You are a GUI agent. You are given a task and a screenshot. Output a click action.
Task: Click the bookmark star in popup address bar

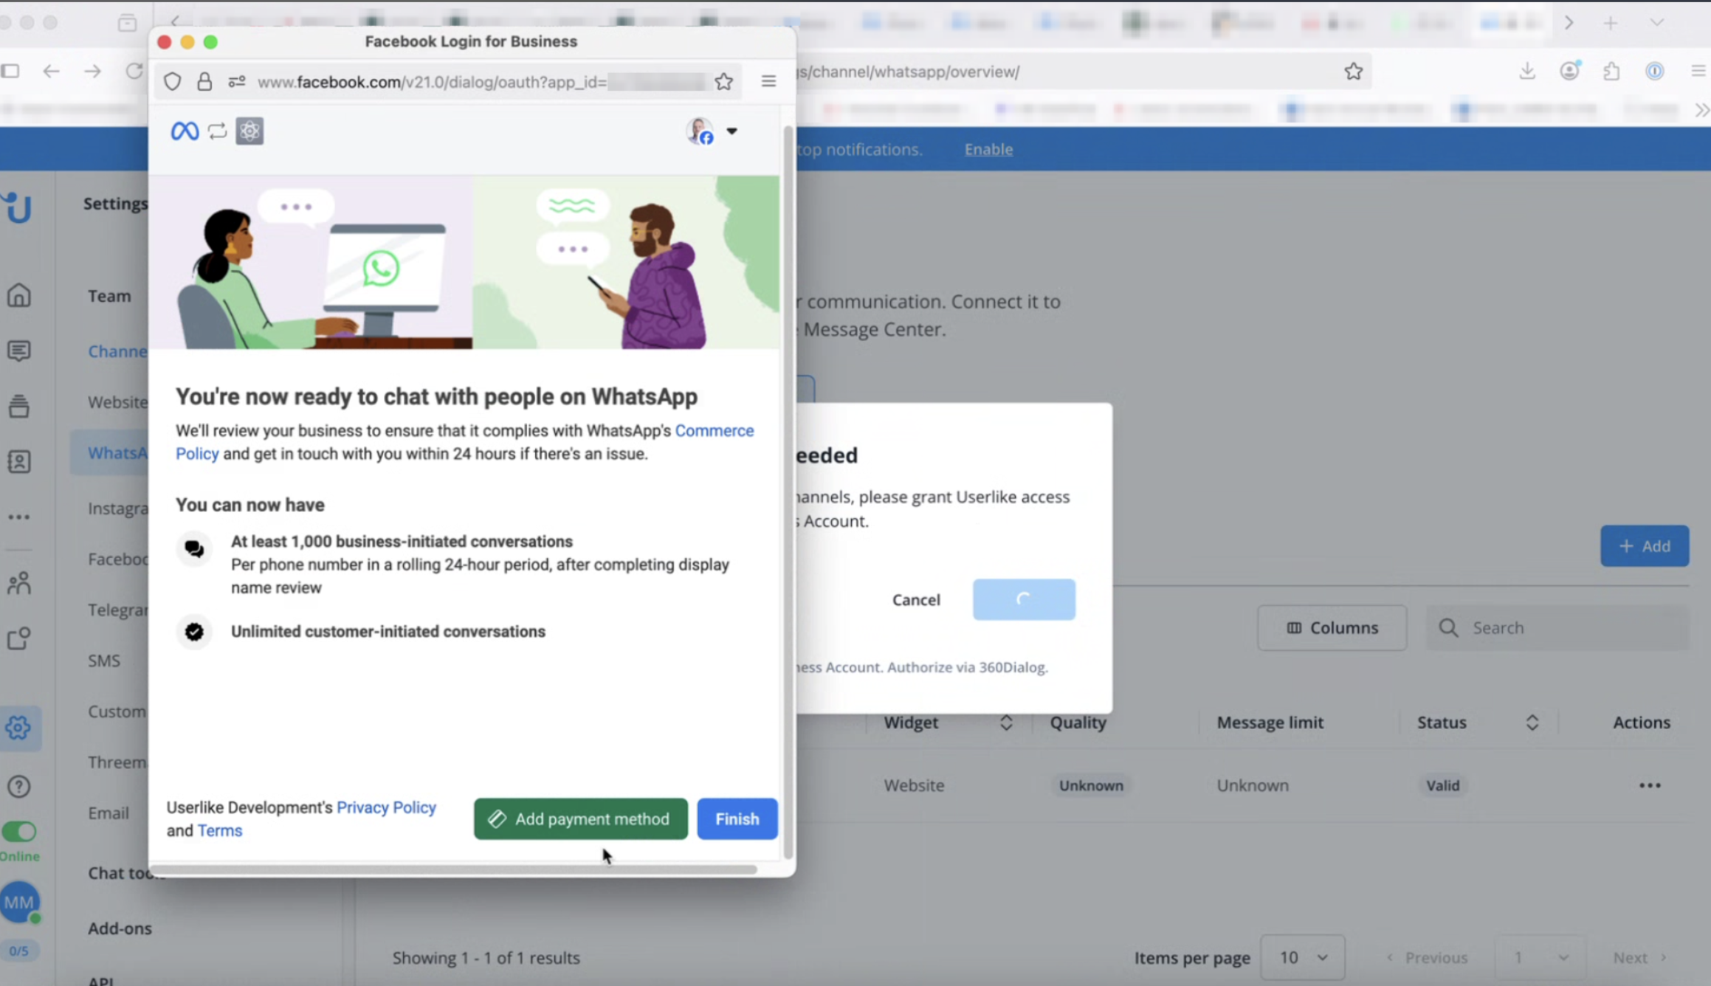pos(723,81)
